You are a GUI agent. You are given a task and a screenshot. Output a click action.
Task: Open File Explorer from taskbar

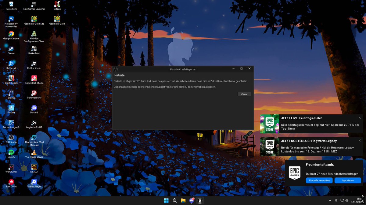183,200
